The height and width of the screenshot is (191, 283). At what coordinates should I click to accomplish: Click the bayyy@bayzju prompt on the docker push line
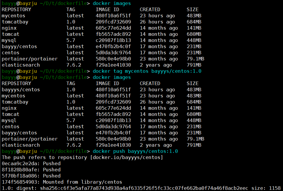point(19,151)
